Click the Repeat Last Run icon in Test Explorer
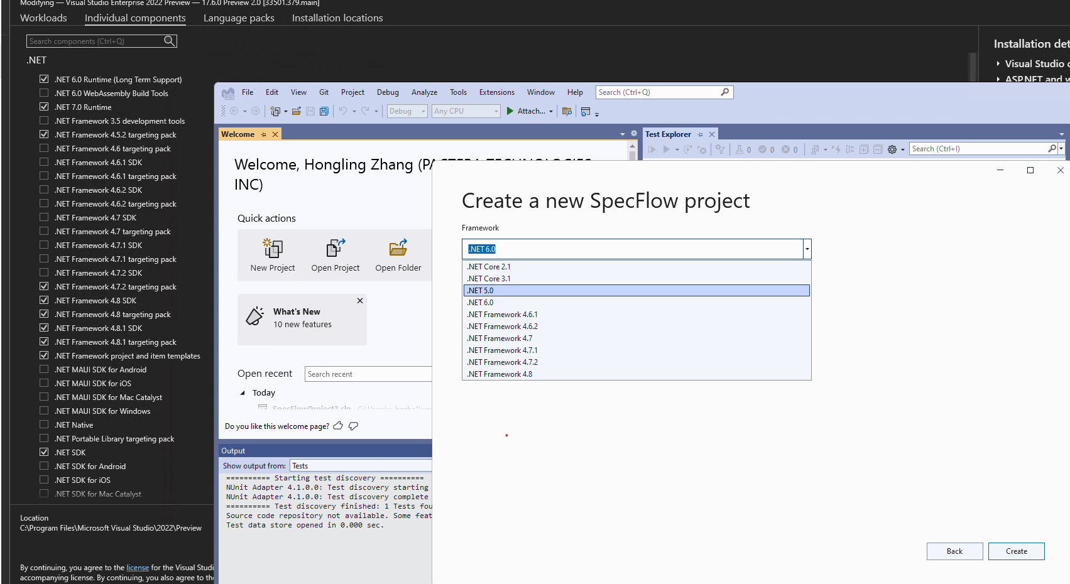 click(x=687, y=149)
